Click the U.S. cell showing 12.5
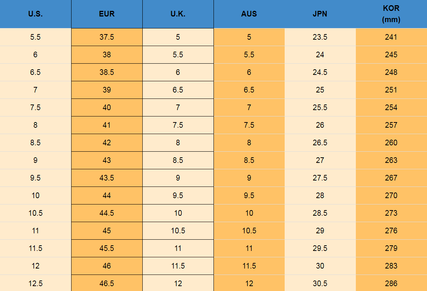 pos(36,284)
